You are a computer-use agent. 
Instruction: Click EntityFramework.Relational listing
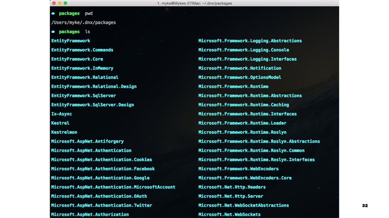click(85, 77)
